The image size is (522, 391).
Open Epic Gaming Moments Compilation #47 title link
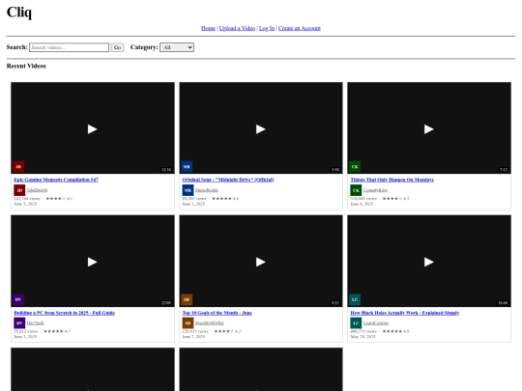[x=56, y=180]
